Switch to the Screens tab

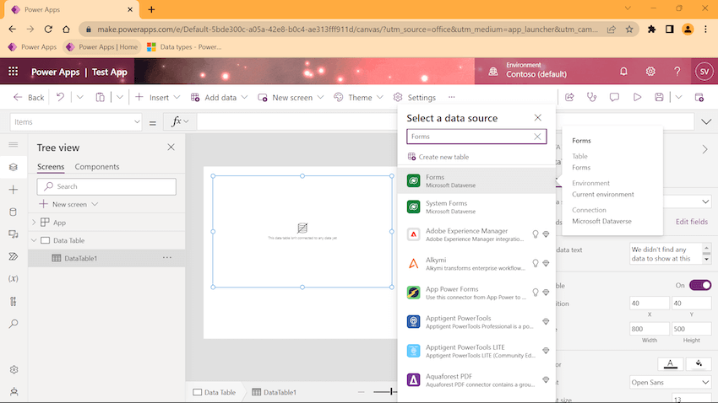[51, 167]
